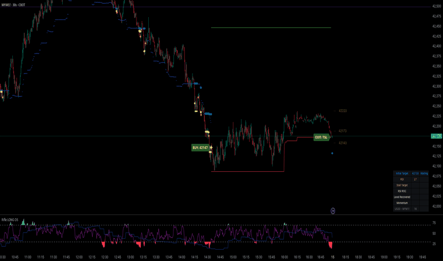
Task: Click the RSI value 27 cell
Action: pyautogui.click(x=415, y=179)
